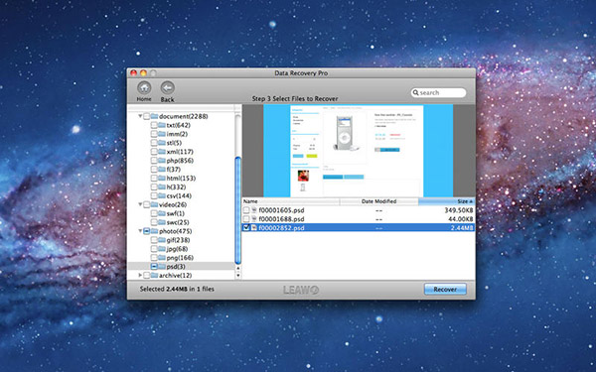
Task: Click the swf folder icon
Action: coord(162,213)
